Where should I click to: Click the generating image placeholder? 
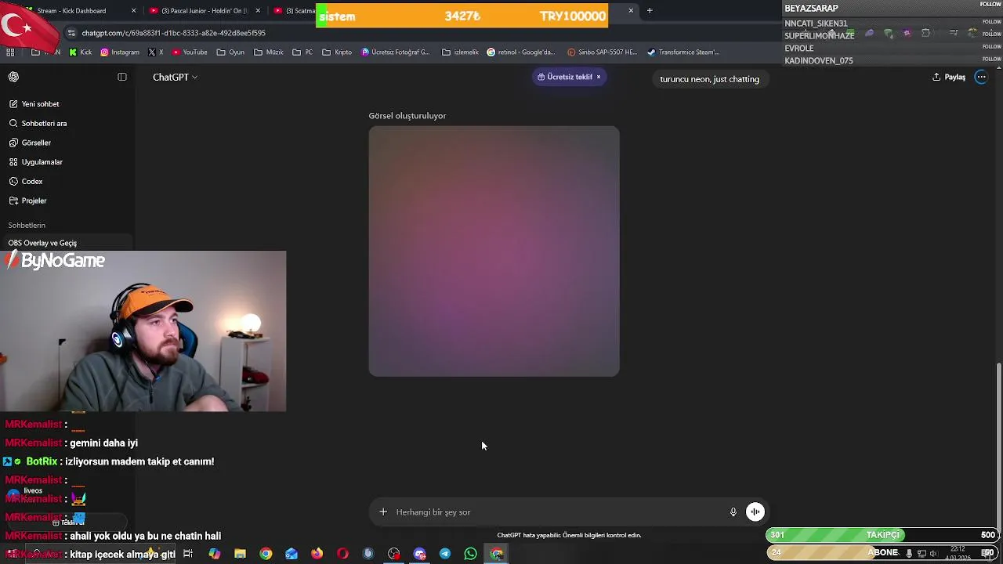click(494, 251)
